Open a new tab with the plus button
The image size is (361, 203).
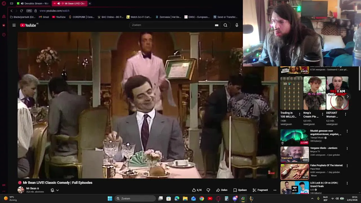coord(90,3)
